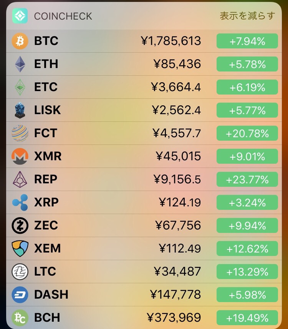
Task: Tap the Augur REP pyramid icon
Action: (x=20, y=179)
